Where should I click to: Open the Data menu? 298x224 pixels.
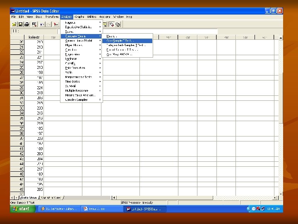click(x=39, y=17)
